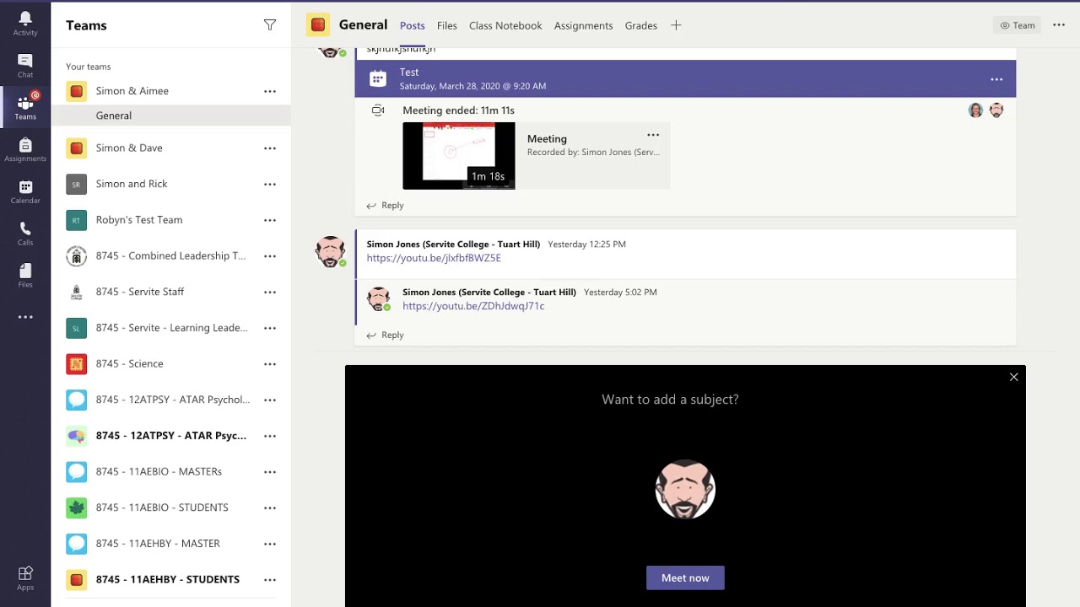The image size is (1080, 607).
Task: Click the 8745 - 11AEHBY - MASTER team icon
Action: 76,544
